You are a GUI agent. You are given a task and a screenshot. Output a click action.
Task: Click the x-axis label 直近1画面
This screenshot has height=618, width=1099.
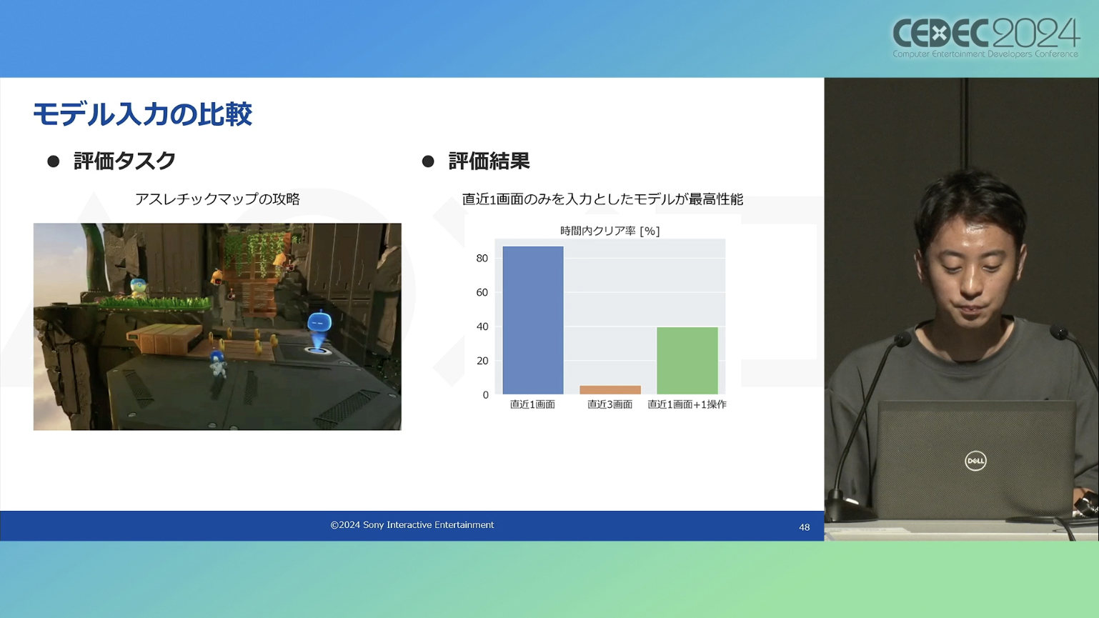[x=532, y=404]
